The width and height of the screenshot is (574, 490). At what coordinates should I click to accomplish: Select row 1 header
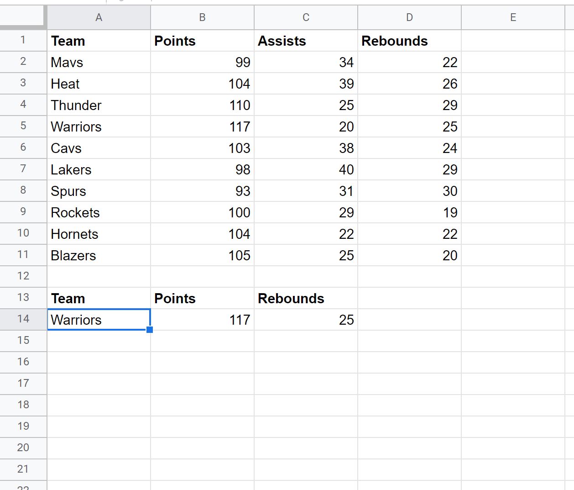point(23,41)
